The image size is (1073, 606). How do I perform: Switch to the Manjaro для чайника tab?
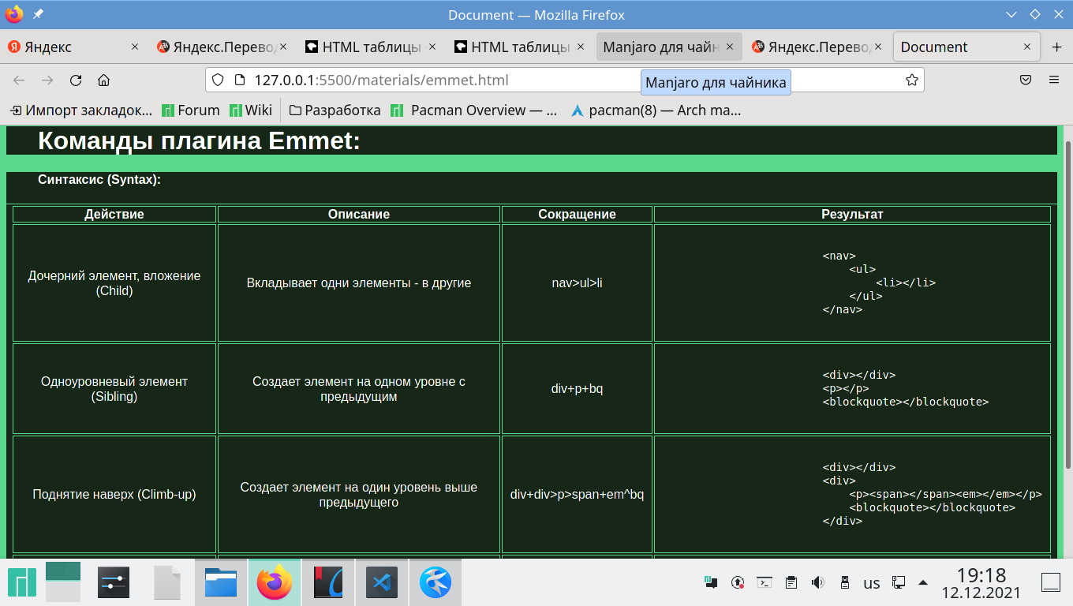(668, 47)
